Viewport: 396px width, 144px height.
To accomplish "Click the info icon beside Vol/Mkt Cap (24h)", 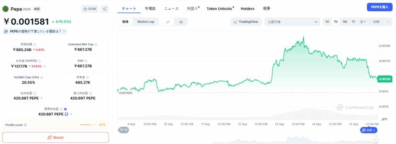I will pos(42,77).
